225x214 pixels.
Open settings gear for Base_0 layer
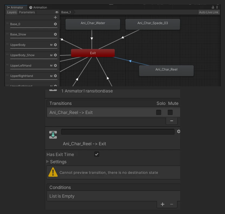[55, 24]
